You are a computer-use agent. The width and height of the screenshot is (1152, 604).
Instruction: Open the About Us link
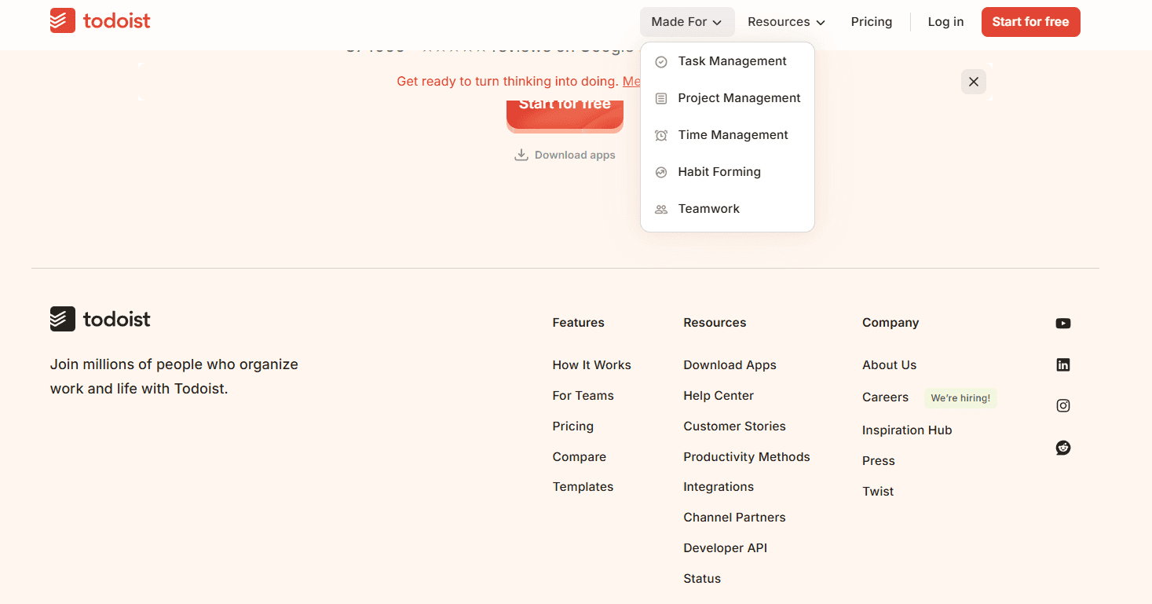(x=889, y=365)
